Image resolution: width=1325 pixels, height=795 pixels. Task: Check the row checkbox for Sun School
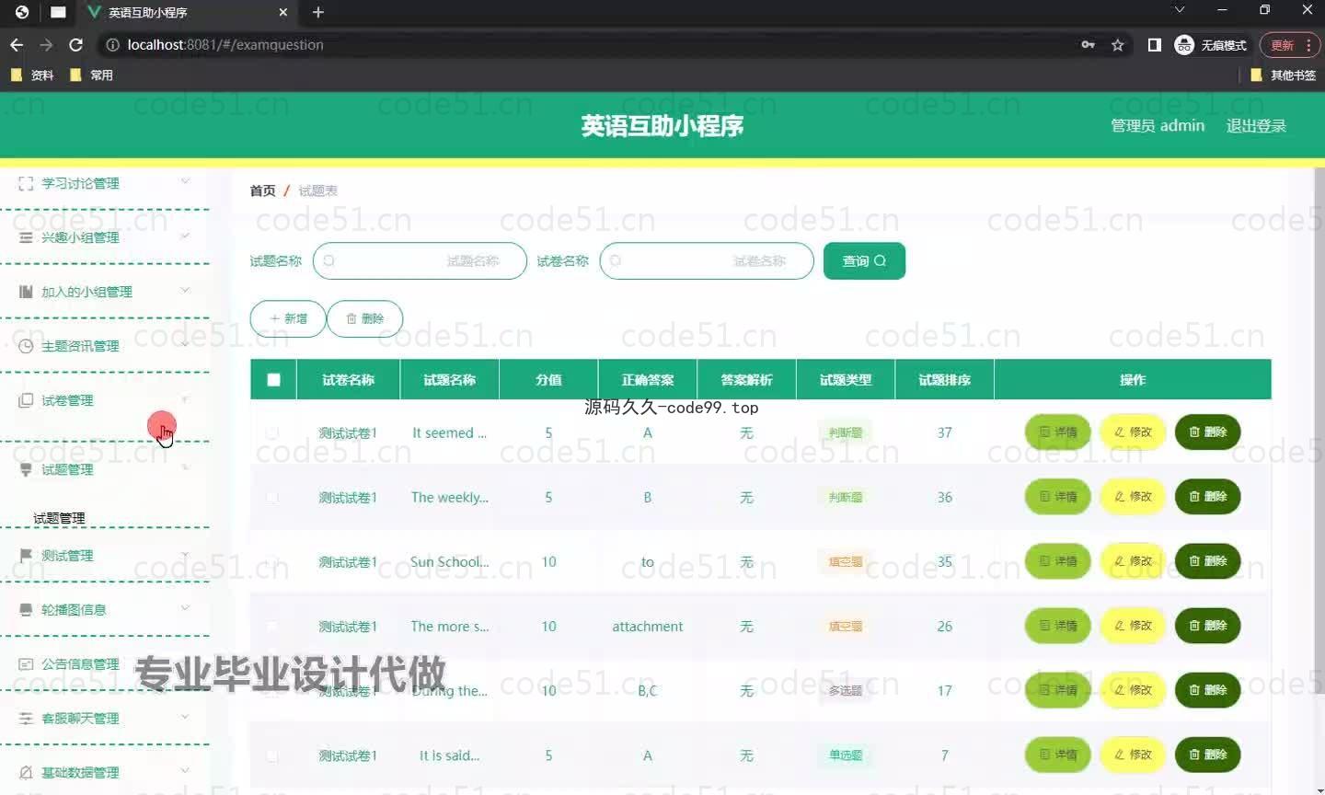pyautogui.click(x=272, y=561)
